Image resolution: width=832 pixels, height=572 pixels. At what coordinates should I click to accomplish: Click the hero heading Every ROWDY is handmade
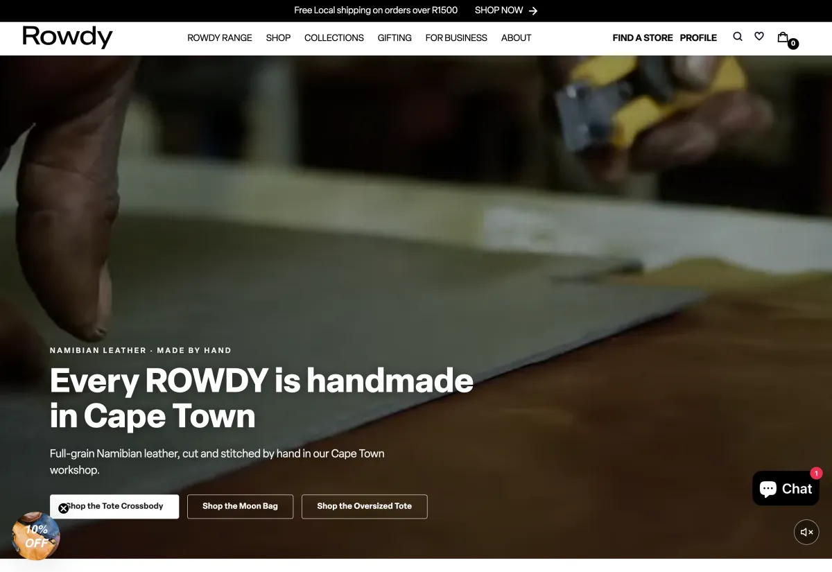click(x=261, y=398)
